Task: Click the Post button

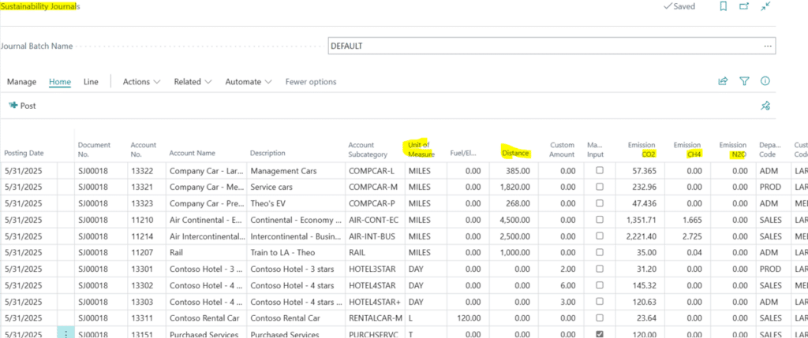Action: coord(22,106)
